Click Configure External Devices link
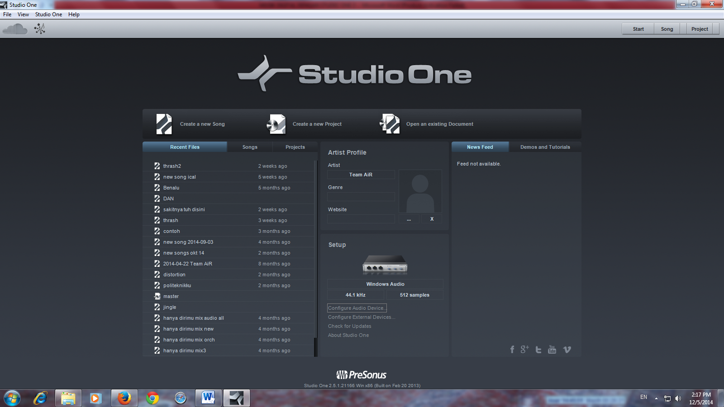 (x=362, y=317)
